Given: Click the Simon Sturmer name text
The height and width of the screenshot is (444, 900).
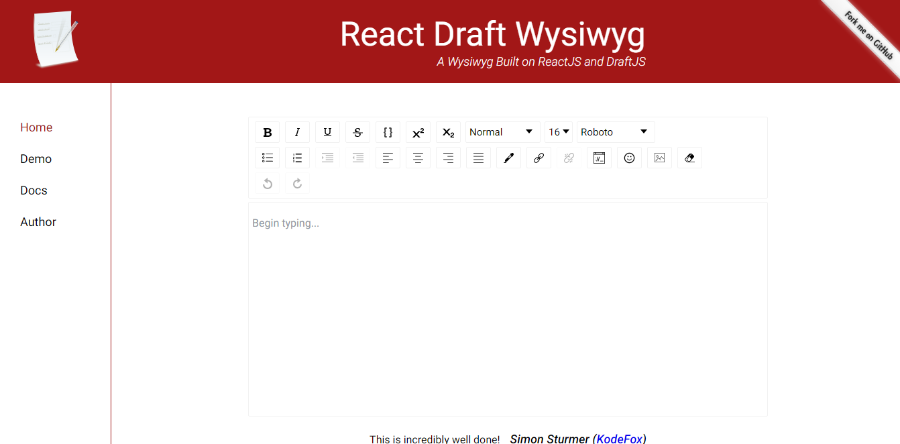Looking at the screenshot, I should coord(549,439).
